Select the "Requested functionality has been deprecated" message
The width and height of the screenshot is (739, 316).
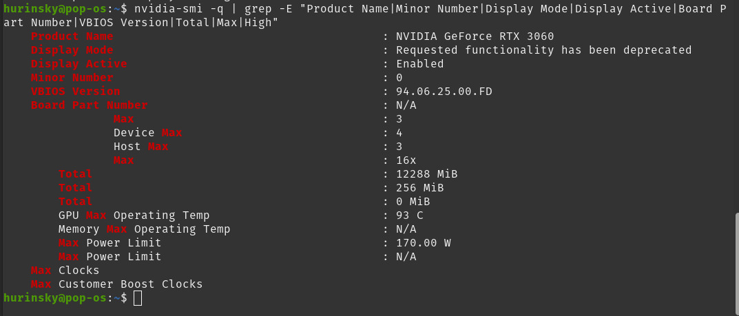(x=543, y=50)
